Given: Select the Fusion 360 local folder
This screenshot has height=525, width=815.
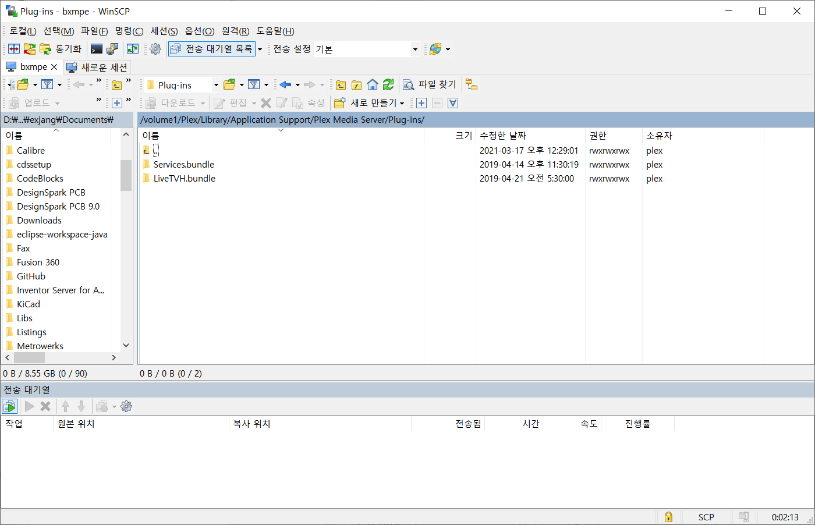Looking at the screenshot, I should (x=32, y=262).
